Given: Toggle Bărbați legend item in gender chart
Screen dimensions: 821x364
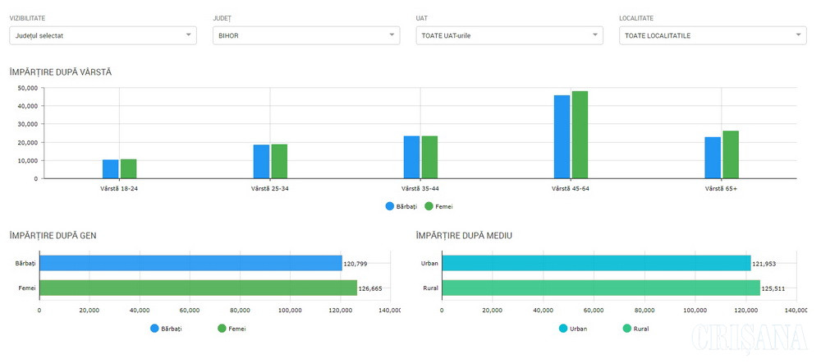Looking at the screenshot, I should click(167, 329).
